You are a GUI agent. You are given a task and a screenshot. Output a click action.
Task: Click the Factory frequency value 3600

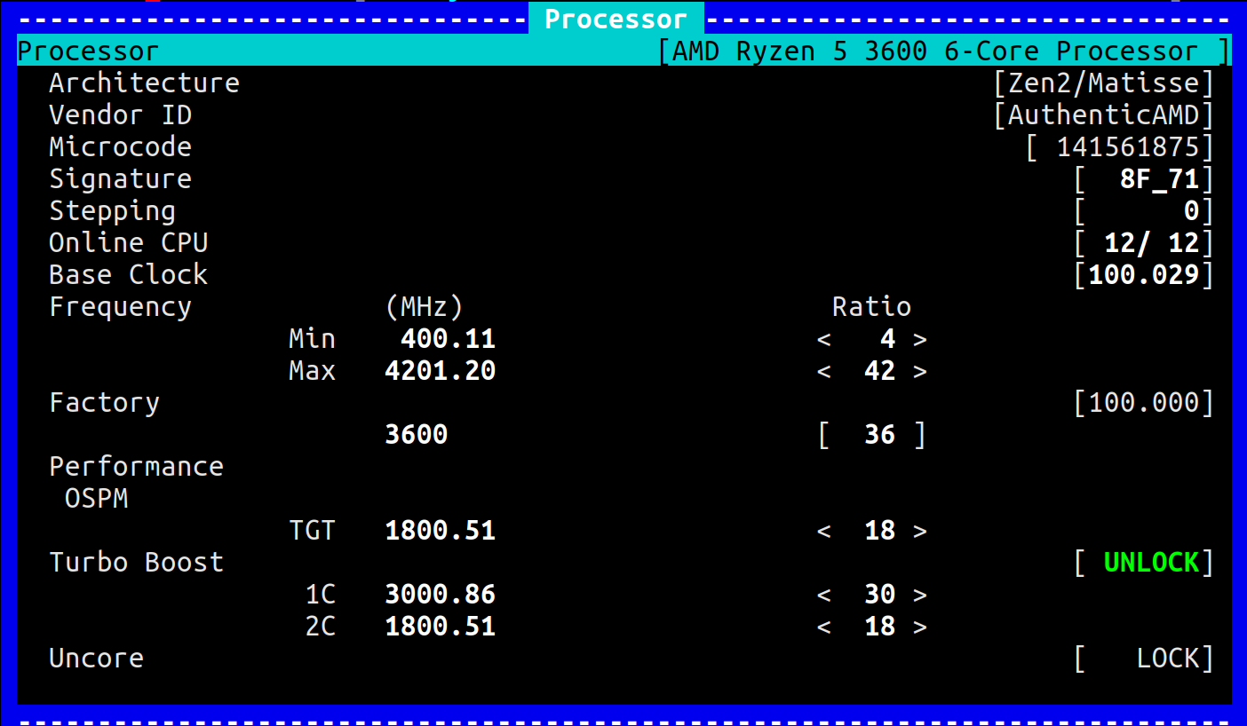(x=416, y=435)
